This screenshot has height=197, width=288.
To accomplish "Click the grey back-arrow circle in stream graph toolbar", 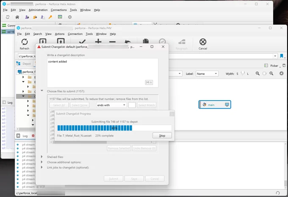I will click(281, 74).
